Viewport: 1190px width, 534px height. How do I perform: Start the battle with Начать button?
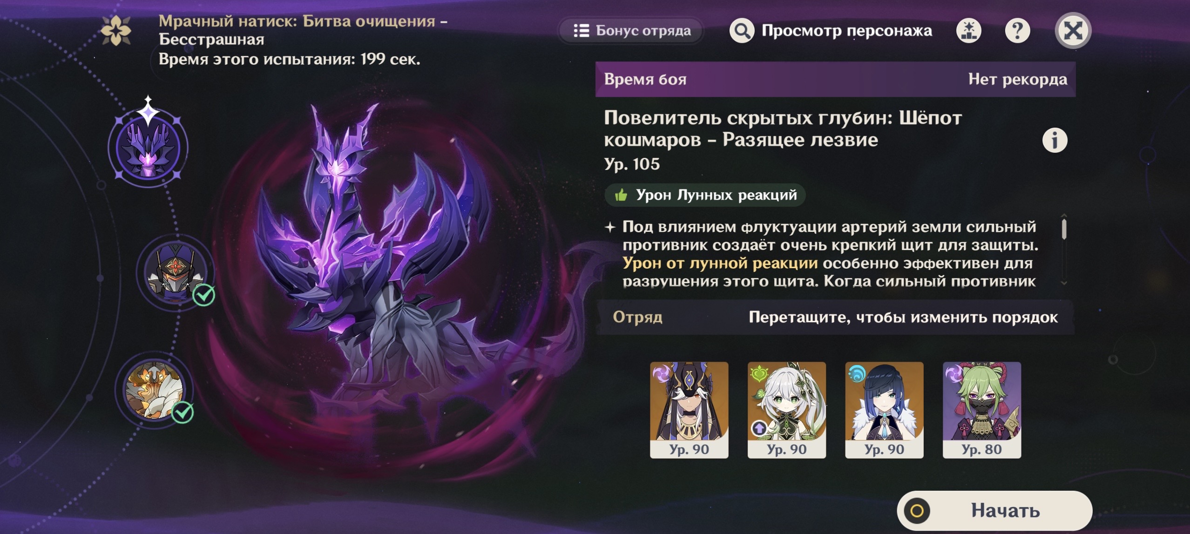pos(994,511)
